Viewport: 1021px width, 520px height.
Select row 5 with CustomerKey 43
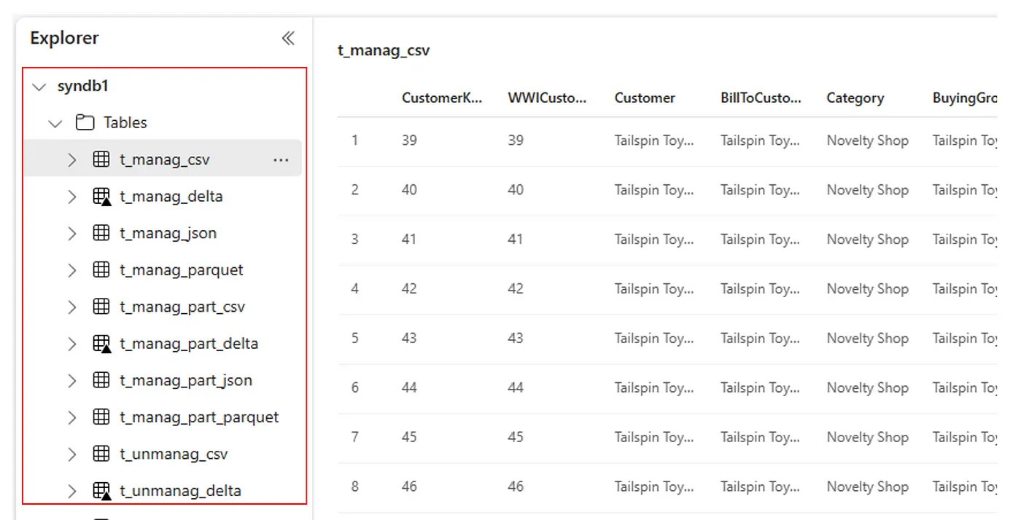[667, 339]
